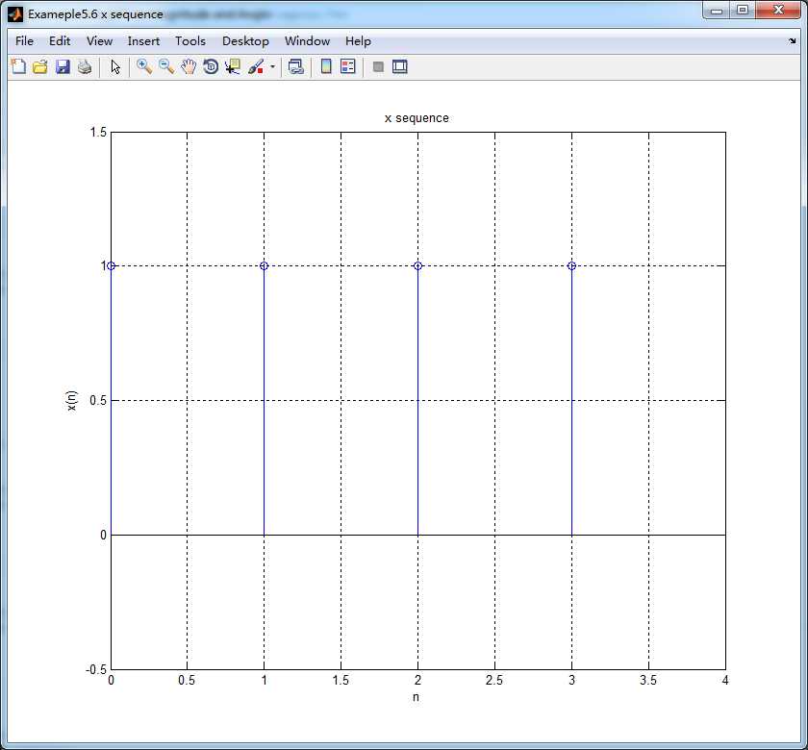808x750 pixels.
Task: Click the y-axis tick label 1.5
Action: (x=98, y=133)
